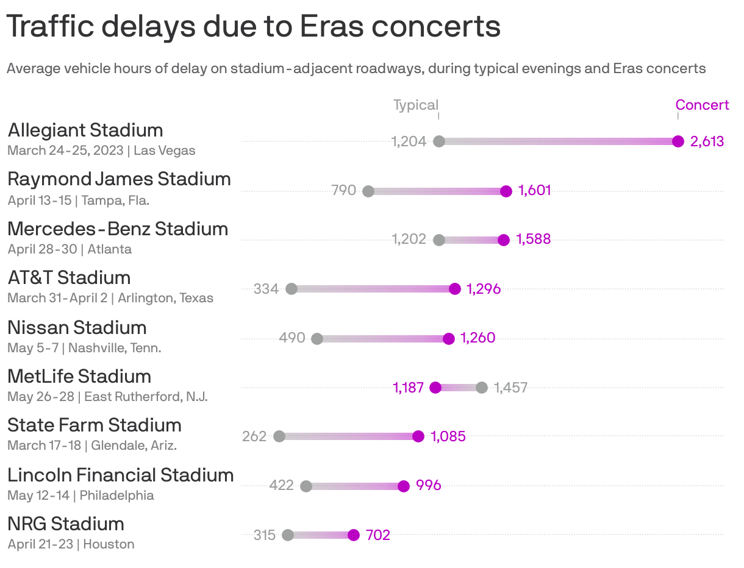Select Raymond James Stadium's purple concert dot
744x568 pixels.
(x=506, y=191)
